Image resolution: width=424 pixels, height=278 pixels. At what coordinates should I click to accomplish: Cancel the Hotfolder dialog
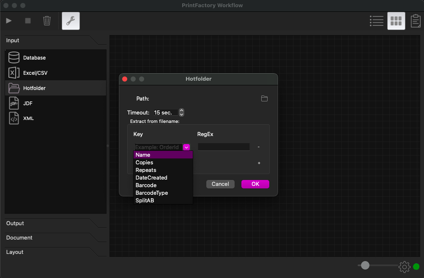[x=220, y=184]
